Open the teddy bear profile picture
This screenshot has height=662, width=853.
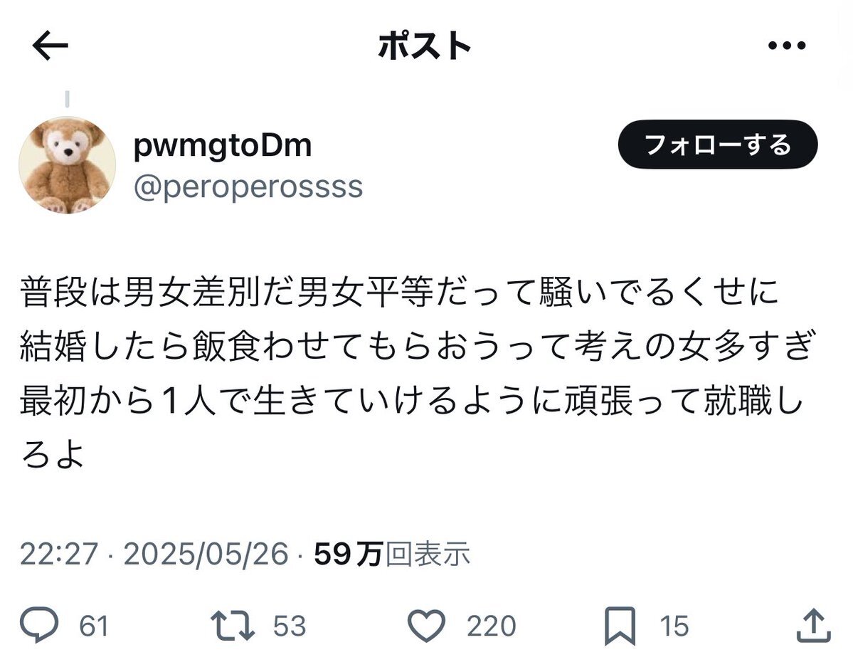point(68,165)
